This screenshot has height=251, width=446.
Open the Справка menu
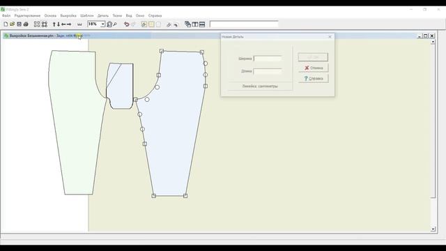pos(155,15)
